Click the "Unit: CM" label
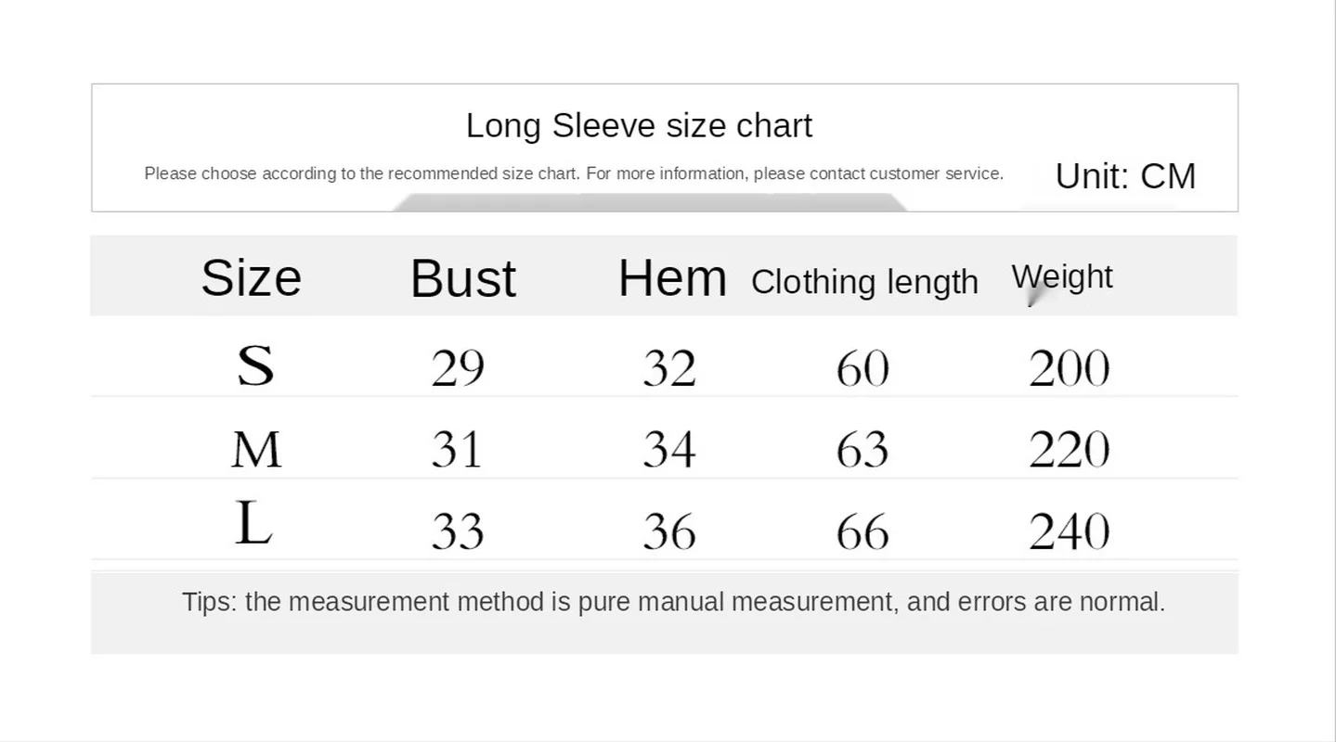The image size is (1336, 742). 1125,176
